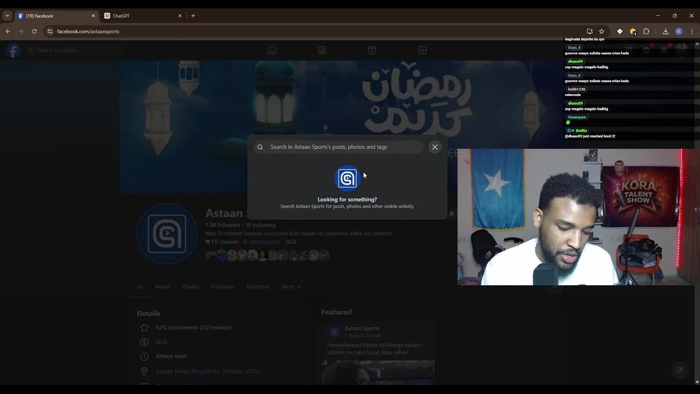
Task: Click the Featured post avatar icon
Action: click(334, 332)
